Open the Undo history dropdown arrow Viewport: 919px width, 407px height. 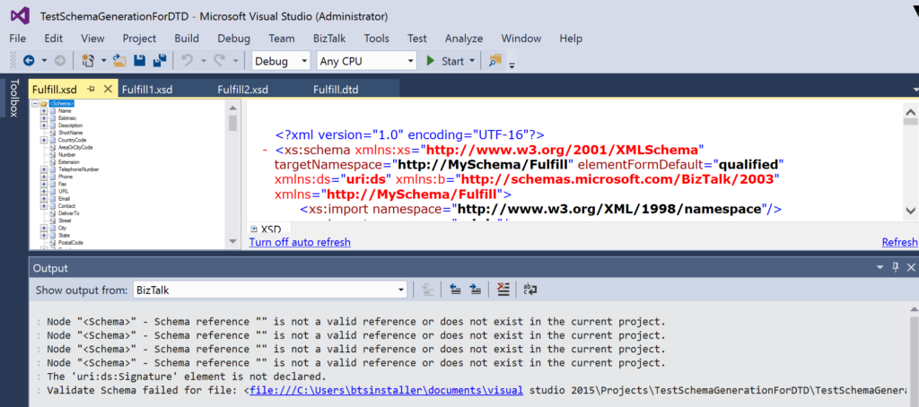203,61
